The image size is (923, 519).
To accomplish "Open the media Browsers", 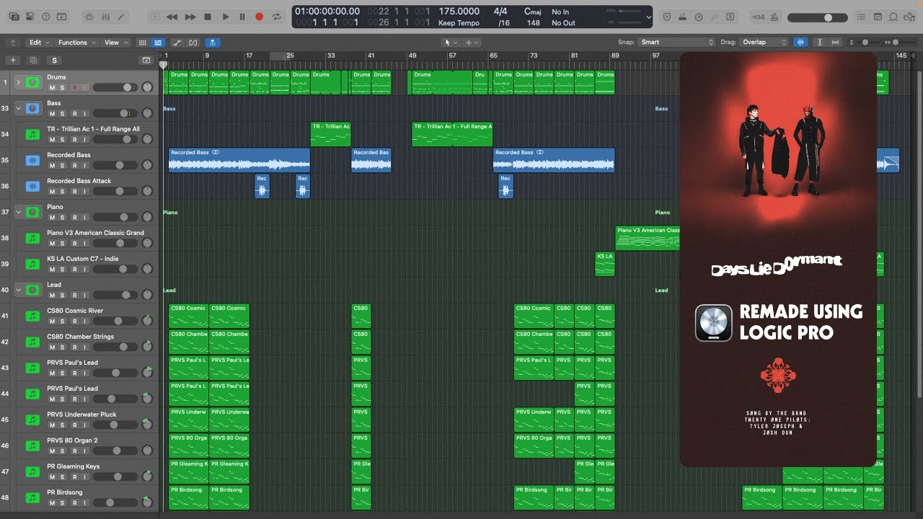I will tap(911, 17).
